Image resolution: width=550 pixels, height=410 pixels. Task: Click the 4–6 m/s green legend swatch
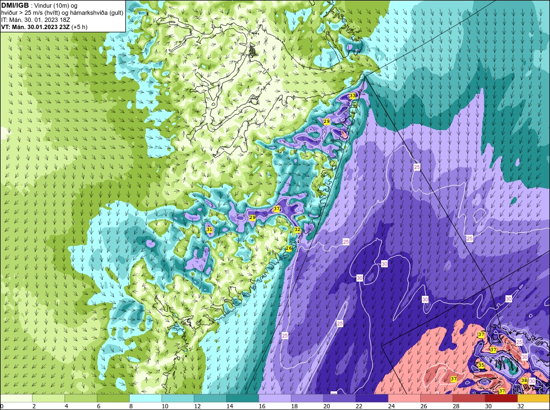[81, 398]
